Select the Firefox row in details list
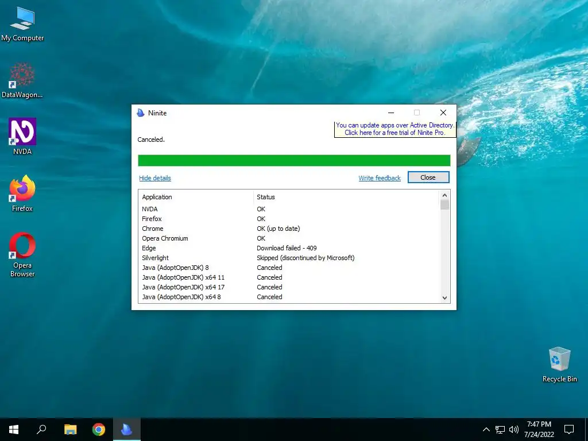The image size is (588, 441). [x=289, y=219]
